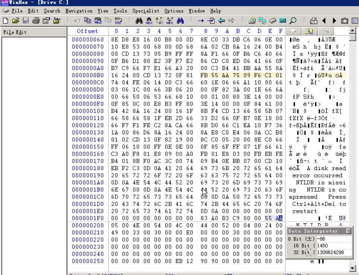Click the Open Disk drive icon
Viewport: 359px width, 275px height.
click(252, 21)
